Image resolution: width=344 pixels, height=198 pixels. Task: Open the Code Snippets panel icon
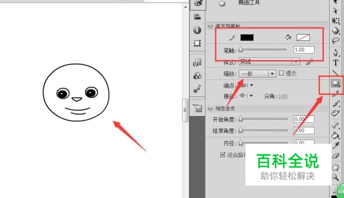pos(197,63)
